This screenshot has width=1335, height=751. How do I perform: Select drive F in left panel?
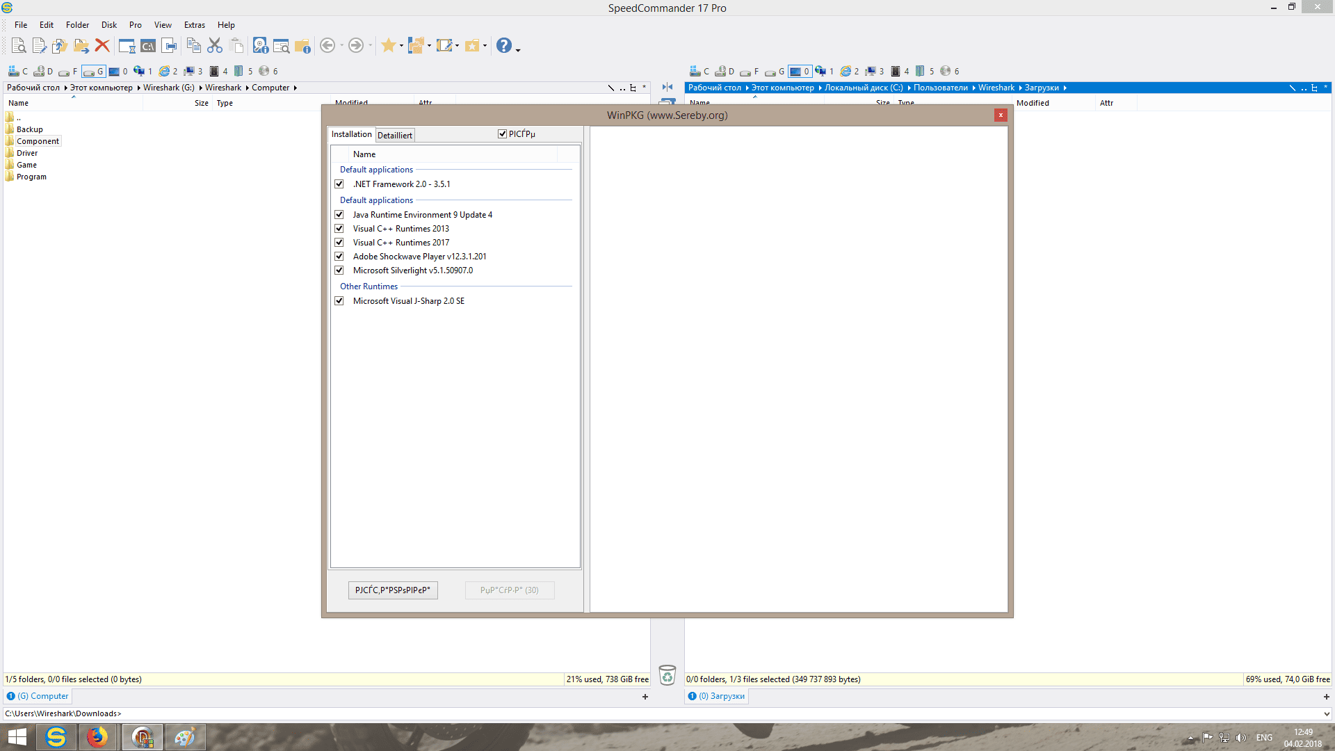68,71
